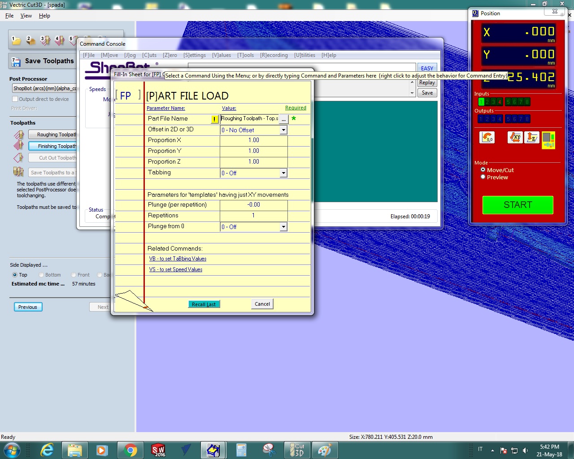The image size is (574, 459).
Task: Click the yellow warning icon beside Part File Name
Action: coord(214,119)
